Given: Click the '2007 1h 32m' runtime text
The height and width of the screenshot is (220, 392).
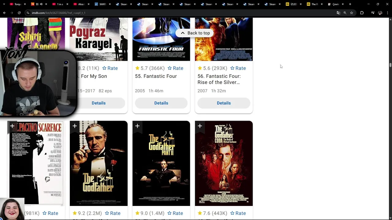Looking at the screenshot, I should pos(212,91).
